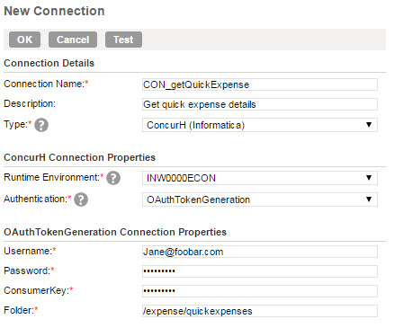Image resolution: width=395 pixels, height=328 pixels.
Task: Open the Type dropdown showing ConcurH (Informatica)
Action: (x=260, y=125)
